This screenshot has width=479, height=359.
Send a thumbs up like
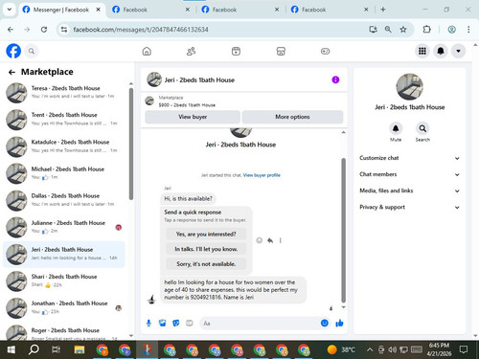(339, 324)
